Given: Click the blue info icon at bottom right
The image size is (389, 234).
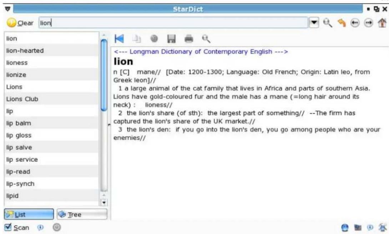Looking at the screenshot, I should pyautogui.click(x=370, y=227).
